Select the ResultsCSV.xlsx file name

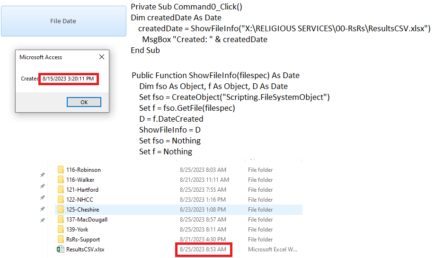[85, 249]
